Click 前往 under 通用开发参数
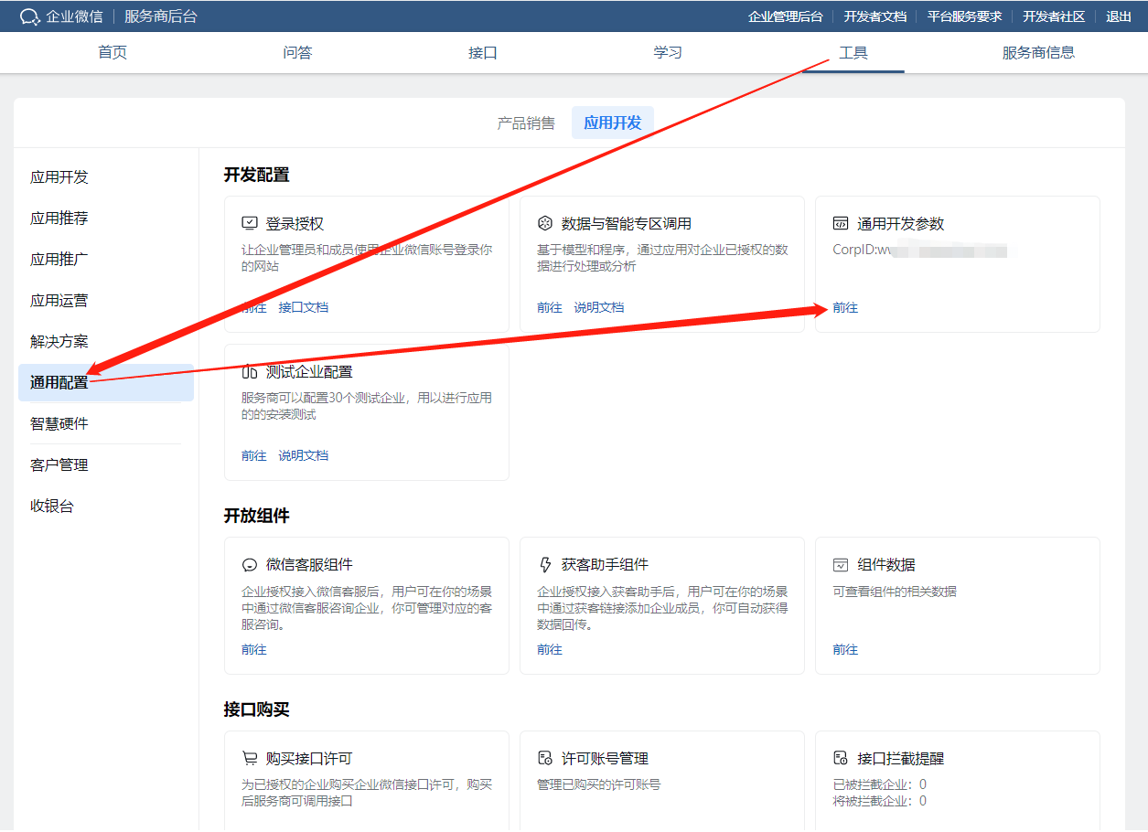The width and height of the screenshot is (1148, 832). coord(845,307)
